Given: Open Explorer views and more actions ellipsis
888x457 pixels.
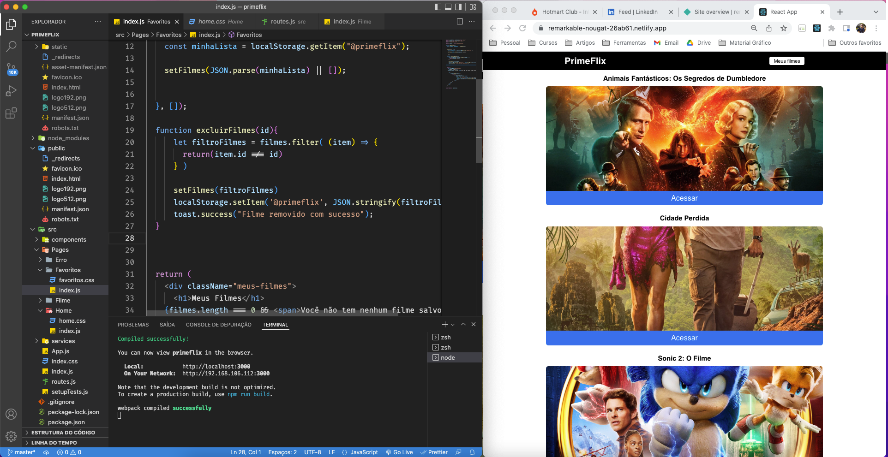Looking at the screenshot, I should tap(97, 22).
